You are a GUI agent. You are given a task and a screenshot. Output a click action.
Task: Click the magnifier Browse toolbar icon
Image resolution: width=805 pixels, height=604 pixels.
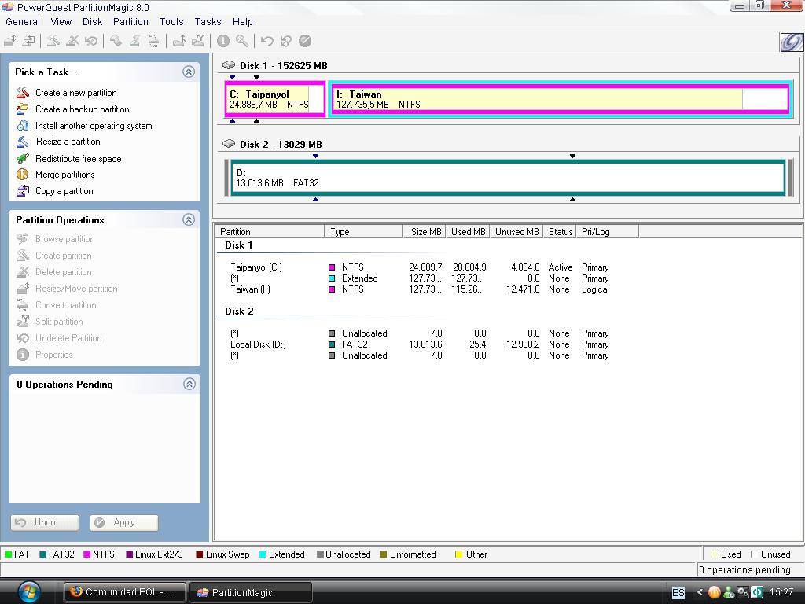242,41
